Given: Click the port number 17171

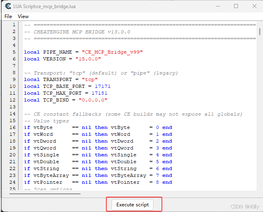Looking at the screenshot, I should pos(103,86).
